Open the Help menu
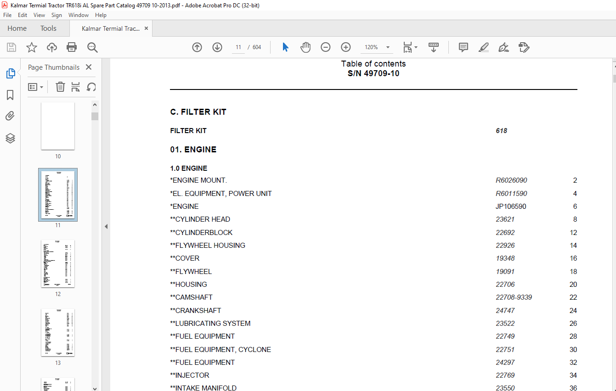Screen dimensions: 616x391 pos(101,15)
